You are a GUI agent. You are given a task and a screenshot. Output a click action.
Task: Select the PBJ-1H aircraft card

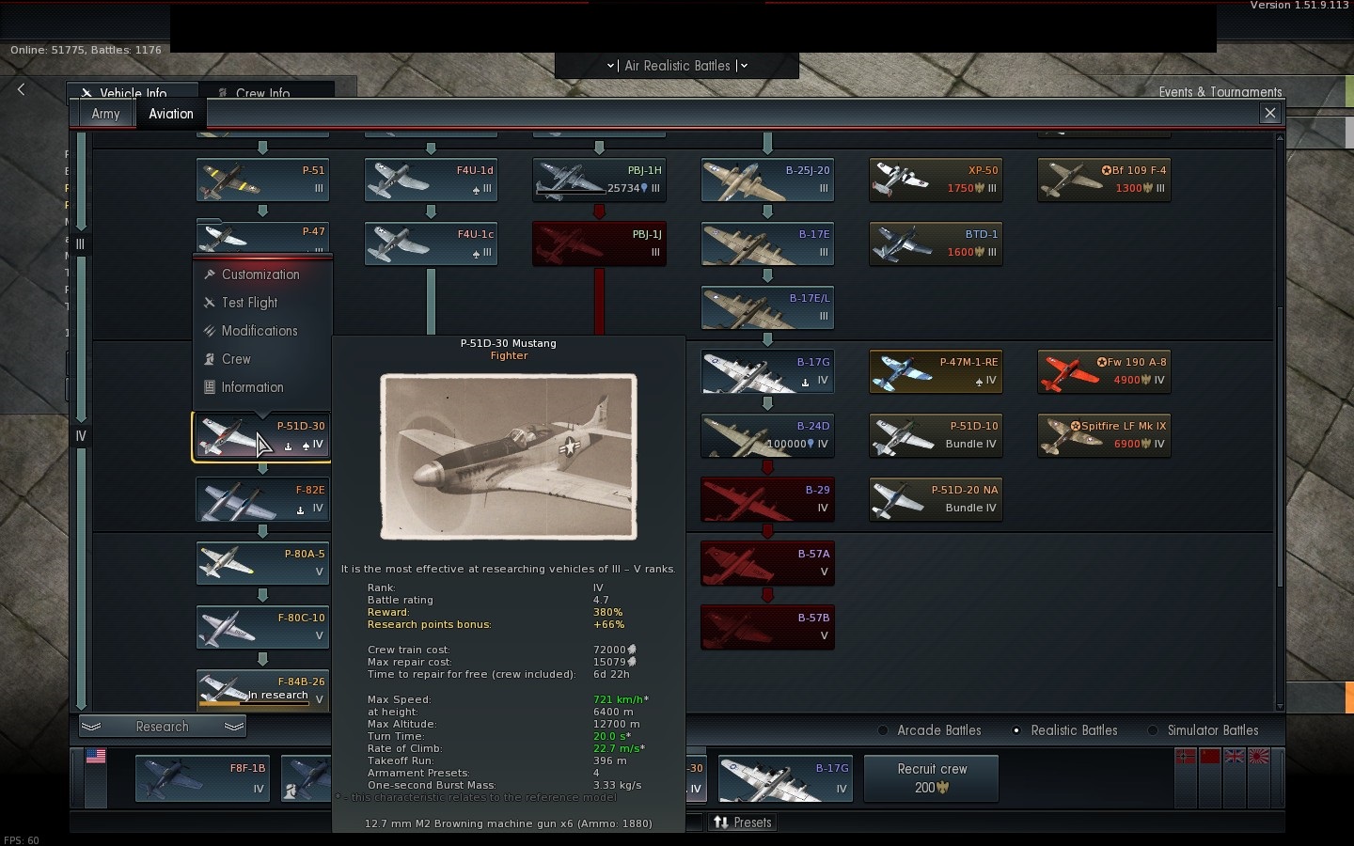pos(599,180)
